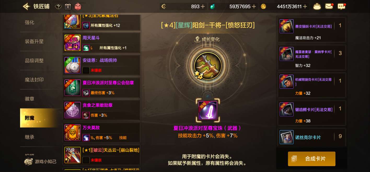
Task: Select the 夏日冲浪派对至尊宝珠 orb slot
Action: [208, 110]
